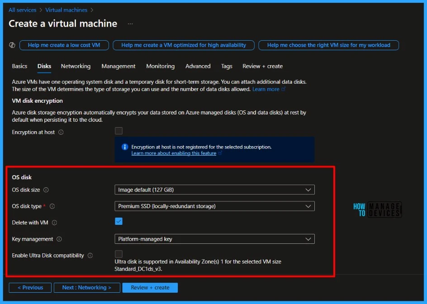Click the blue Review + create button
427x304 pixels.
click(x=150, y=288)
